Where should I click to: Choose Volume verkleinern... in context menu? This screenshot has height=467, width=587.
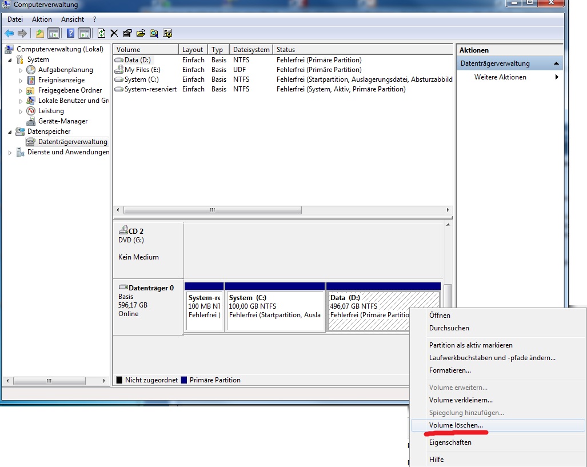[x=497, y=400]
